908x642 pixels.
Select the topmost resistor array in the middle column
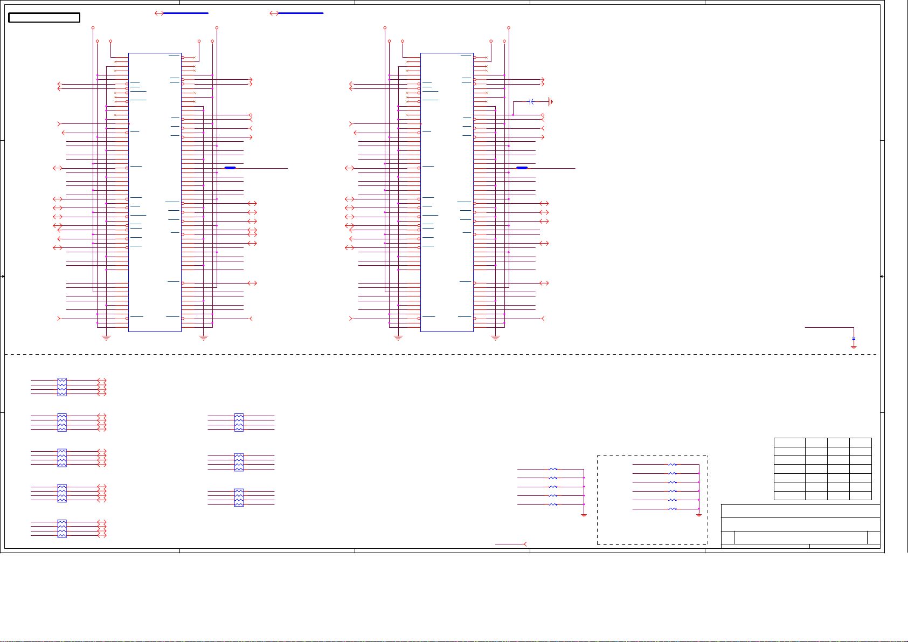tap(239, 423)
